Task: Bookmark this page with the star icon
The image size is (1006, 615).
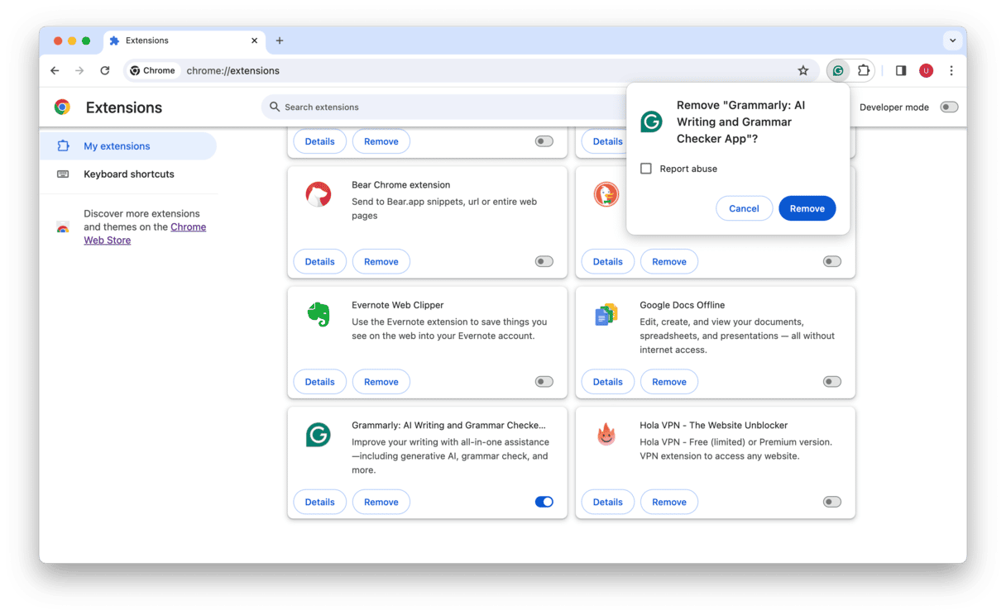Action: pos(802,71)
